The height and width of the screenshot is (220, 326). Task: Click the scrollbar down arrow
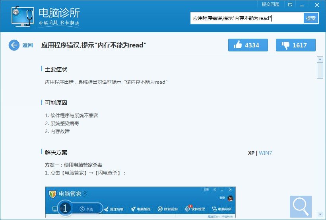(320, 214)
